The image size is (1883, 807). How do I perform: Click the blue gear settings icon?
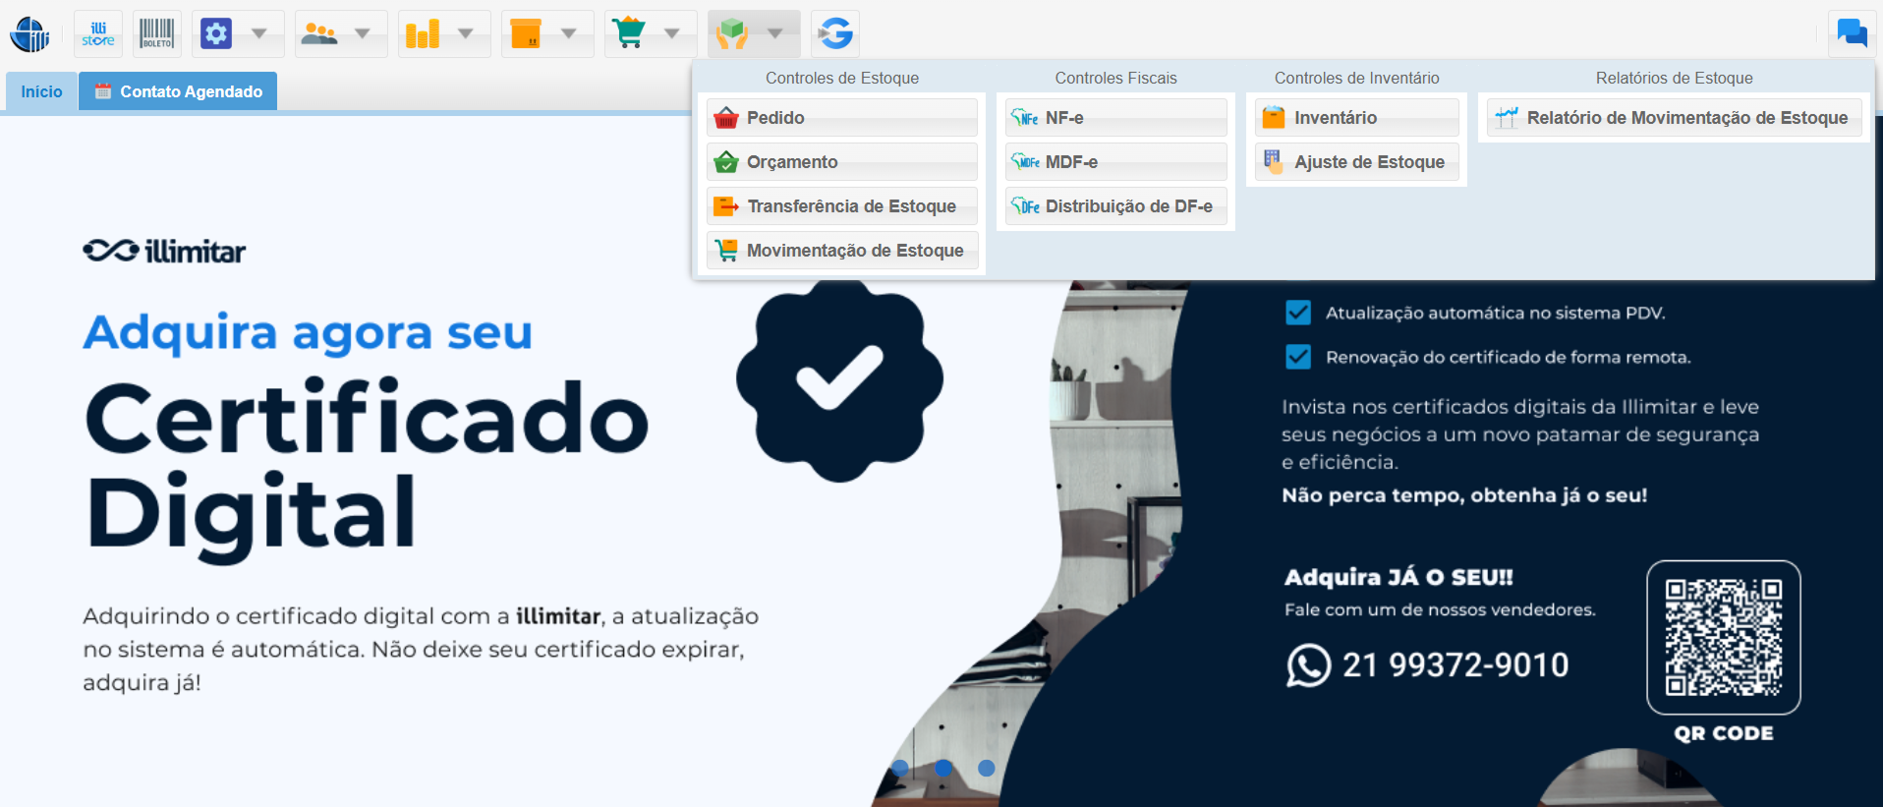click(216, 34)
